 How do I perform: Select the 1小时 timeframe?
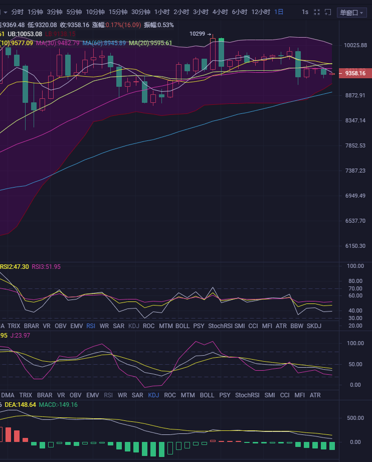pos(162,12)
